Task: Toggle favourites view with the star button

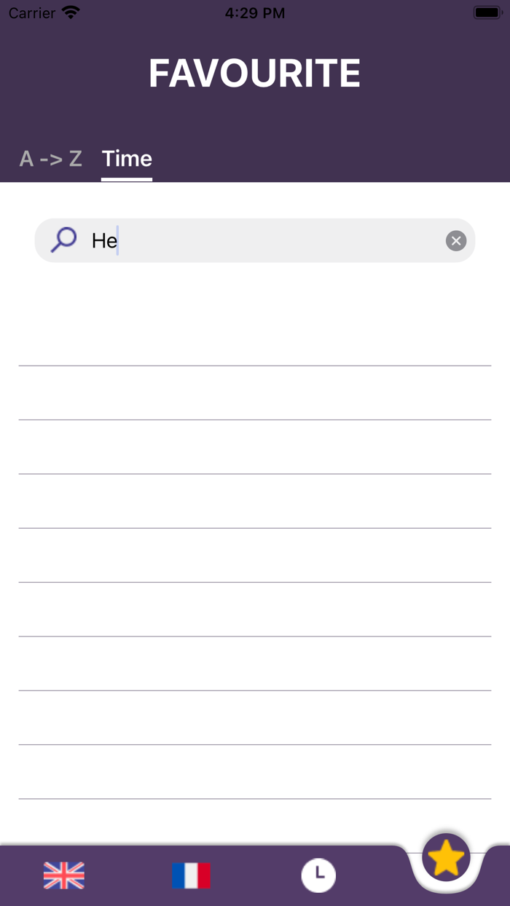Action: (x=446, y=856)
